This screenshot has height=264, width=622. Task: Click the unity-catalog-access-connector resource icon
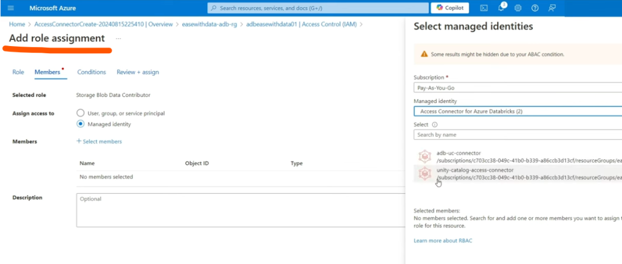(x=425, y=174)
